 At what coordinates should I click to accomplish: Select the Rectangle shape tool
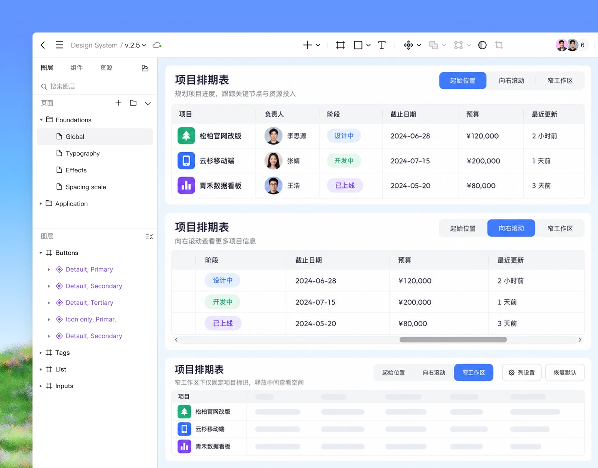[x=358, y=45]
